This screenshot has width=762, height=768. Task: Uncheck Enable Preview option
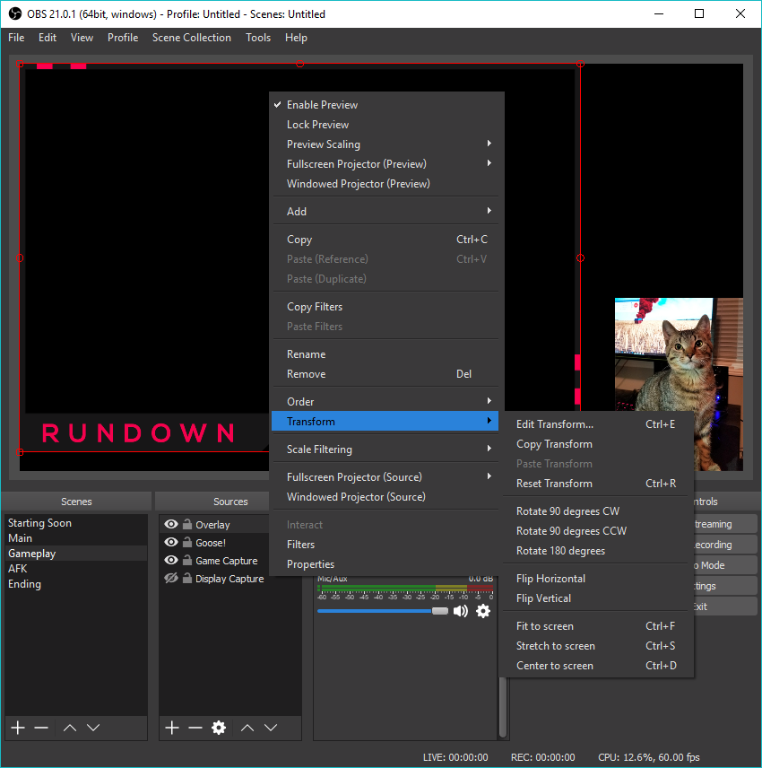(x=385, y=105)
